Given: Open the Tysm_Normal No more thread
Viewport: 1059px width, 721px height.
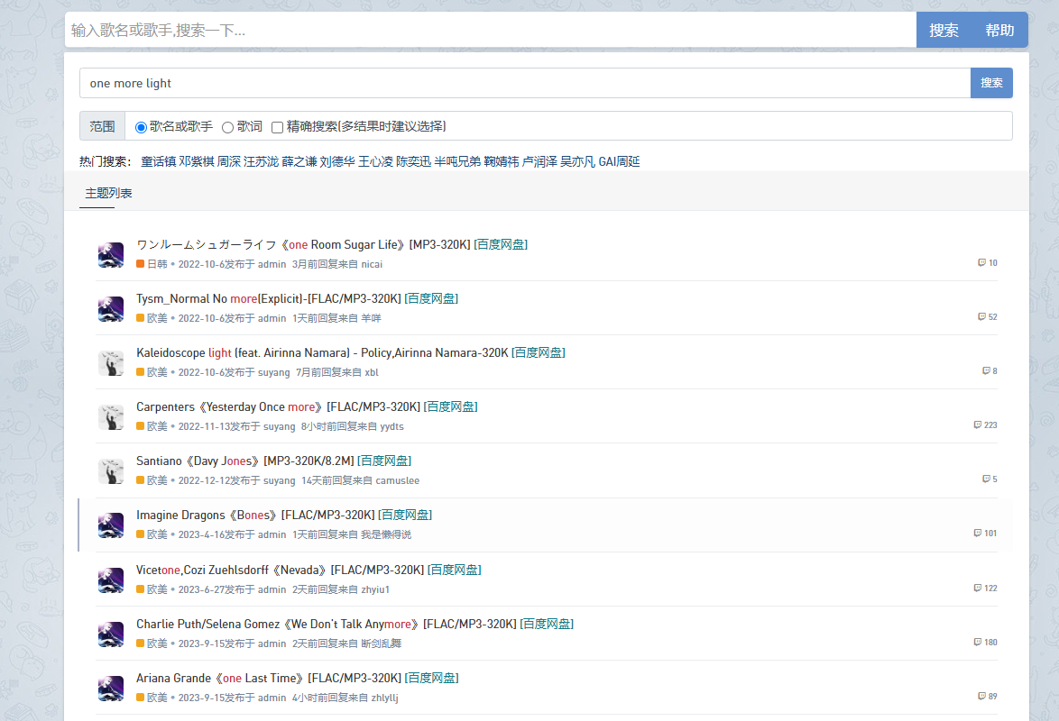Looking at the screenshot, I should point(269,298).
